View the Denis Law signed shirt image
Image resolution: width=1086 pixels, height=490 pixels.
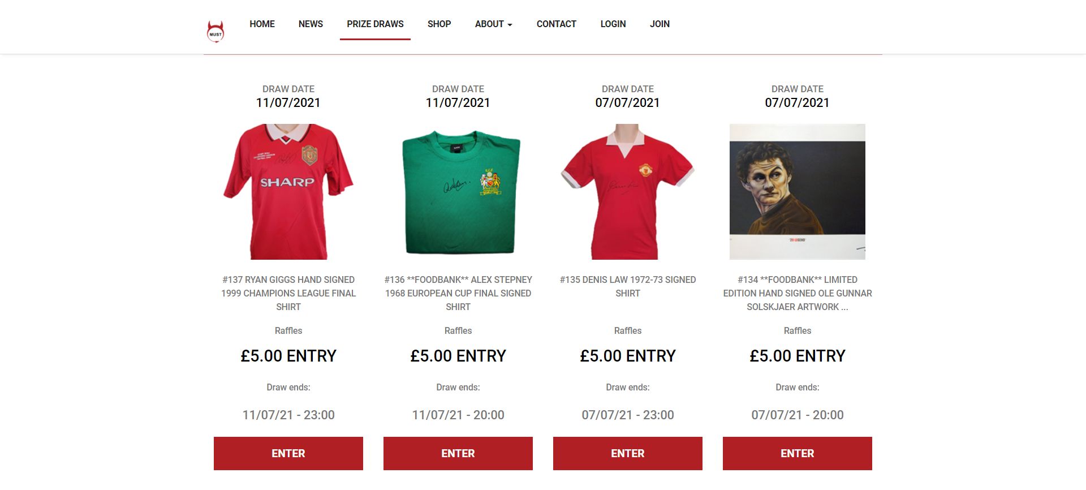point(628,192)
